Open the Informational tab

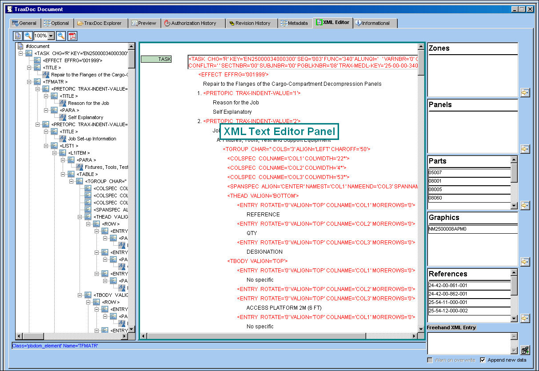coord(375,23)
